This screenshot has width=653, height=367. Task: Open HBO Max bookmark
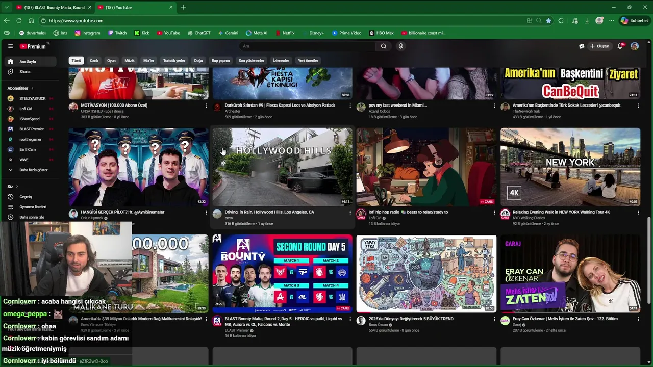tap(381, 33)
